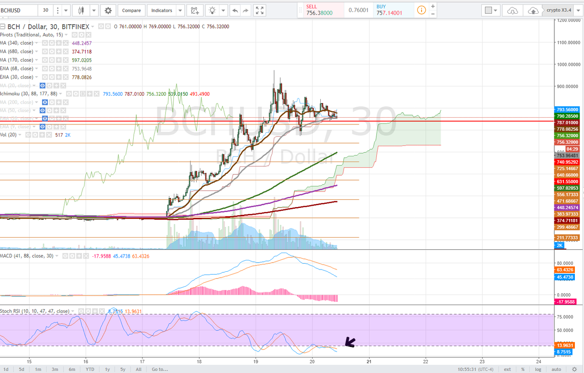Screen dimensions: 584x373
Task: Open Vol (20) indicator settings gear
Action: [x=36, y=135]
